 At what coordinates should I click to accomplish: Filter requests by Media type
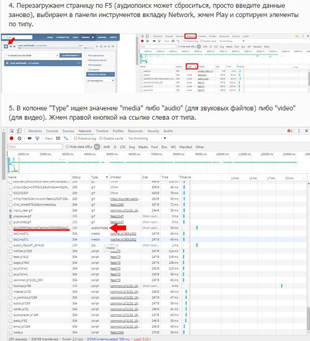(x=143, y=147)
